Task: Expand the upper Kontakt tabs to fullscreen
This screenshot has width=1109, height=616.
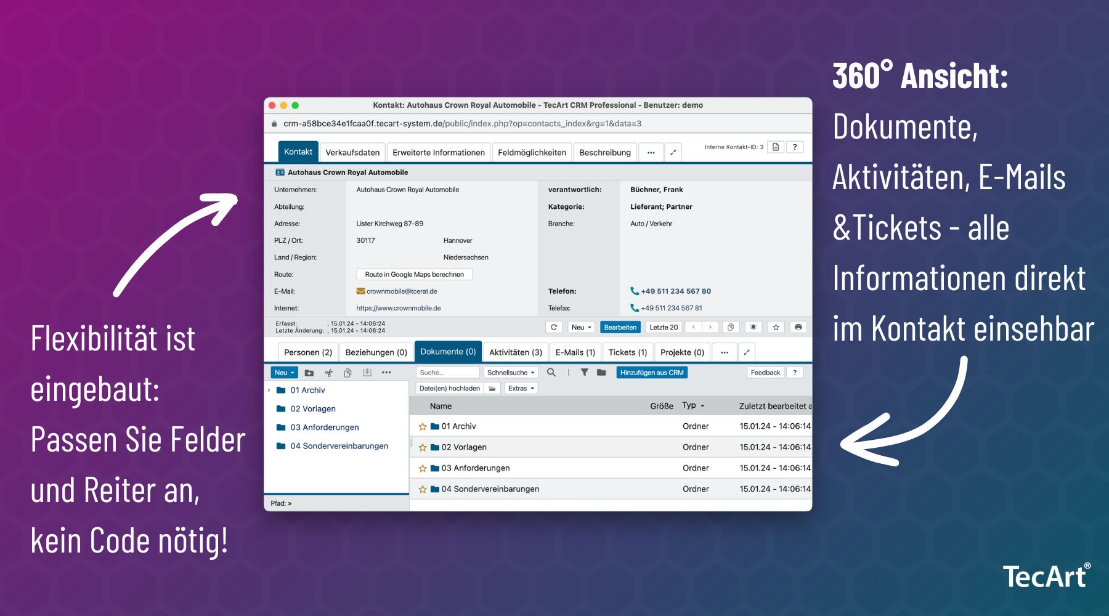Action: coord(673,152)
